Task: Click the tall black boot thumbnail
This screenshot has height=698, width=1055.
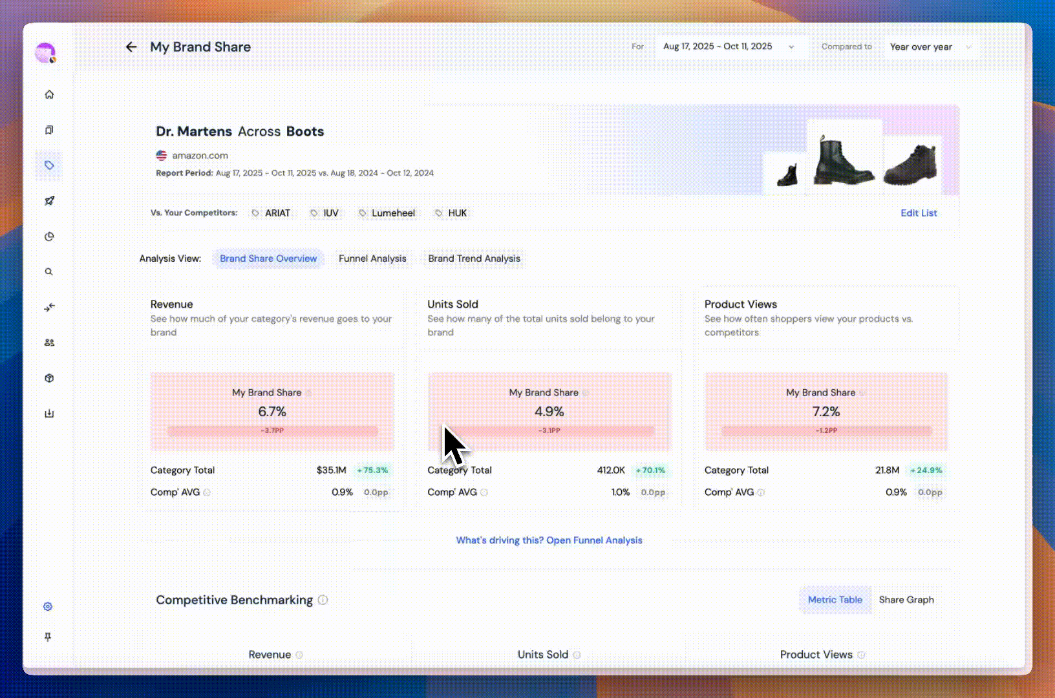Action: click(x=844, y=156)
